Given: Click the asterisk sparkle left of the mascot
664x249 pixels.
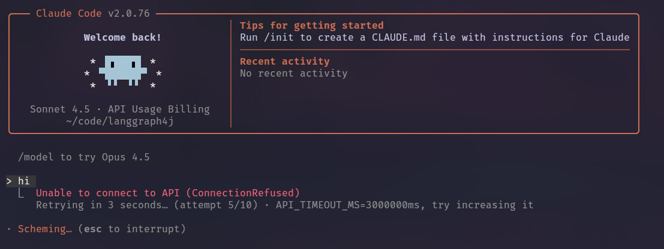Looking at the screenshot, I should (87, 74).
